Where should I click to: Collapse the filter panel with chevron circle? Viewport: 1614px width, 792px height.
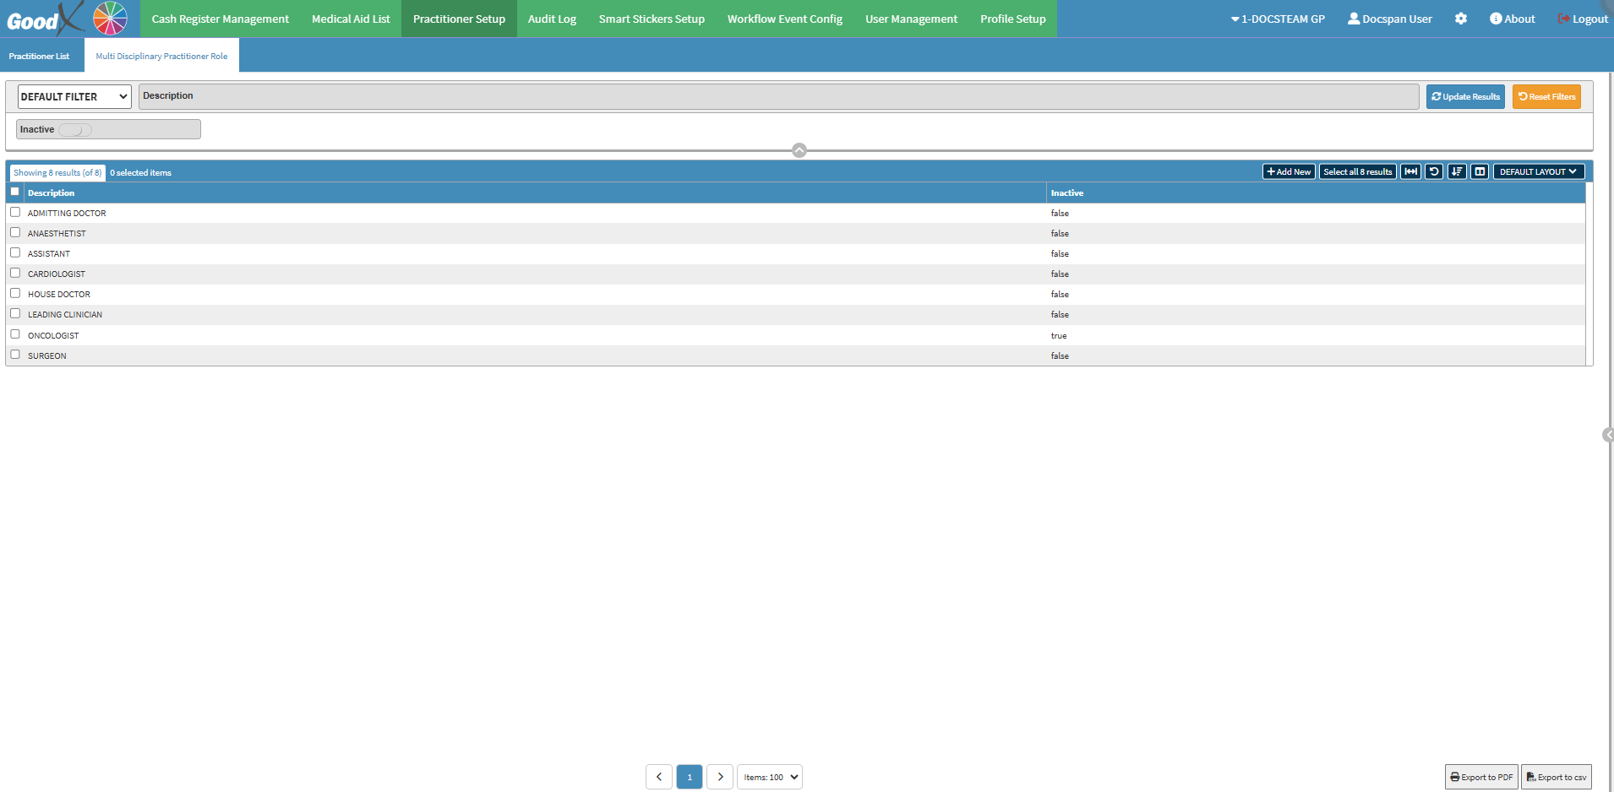coord(799,150)
